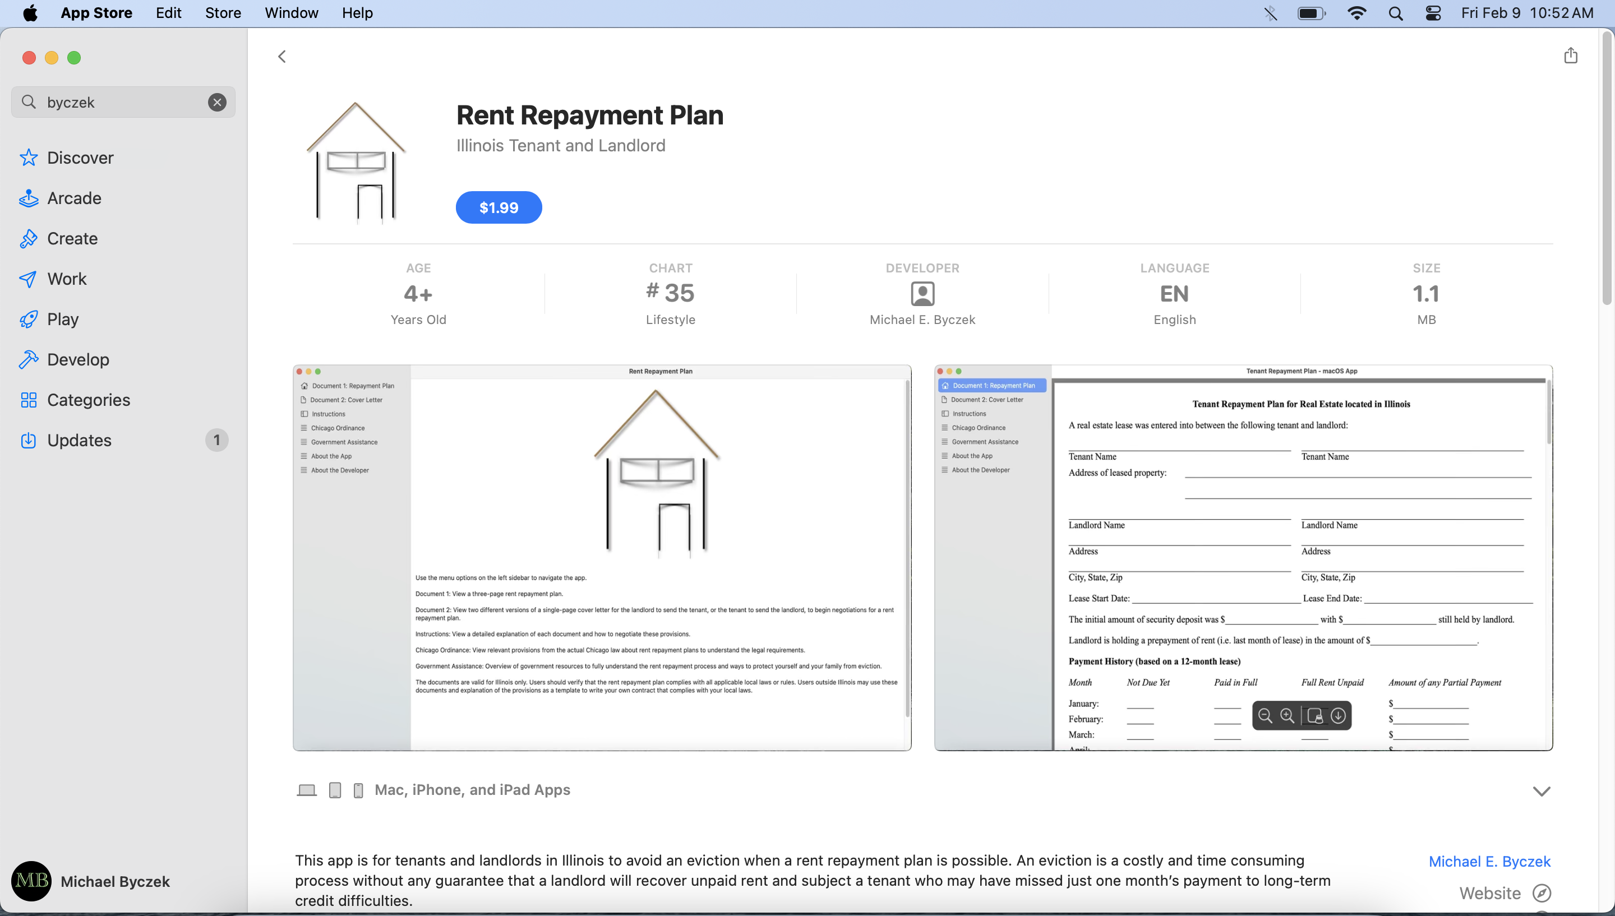Open the first app screenshot thumbnail
The height and width of the screenshot is (916, 1615).
coord(602,557)
